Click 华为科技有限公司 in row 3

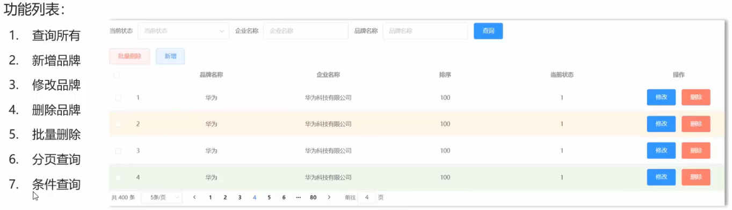(x=328, y=151)
